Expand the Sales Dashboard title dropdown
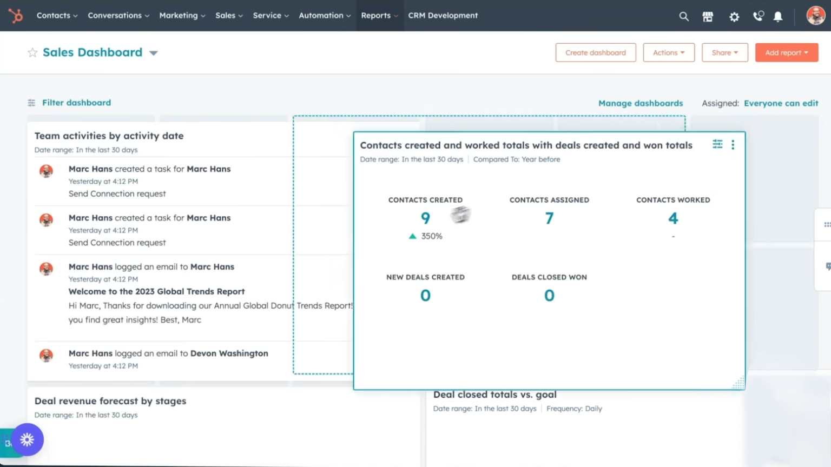This screenshot has height=467, width=831. [154, 52]
